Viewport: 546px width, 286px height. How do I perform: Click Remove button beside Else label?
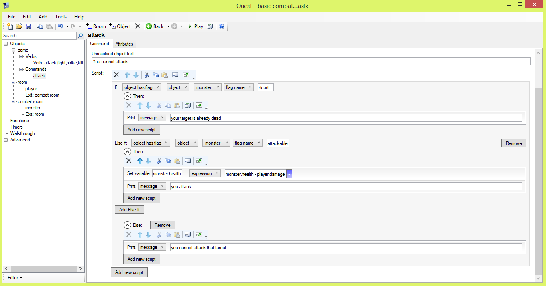162,225
